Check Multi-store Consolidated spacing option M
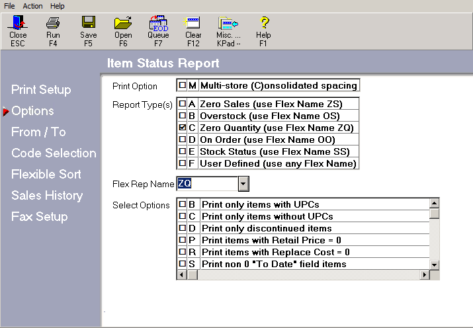This screenshot has height=328, width=473. [x=182, y=85]
